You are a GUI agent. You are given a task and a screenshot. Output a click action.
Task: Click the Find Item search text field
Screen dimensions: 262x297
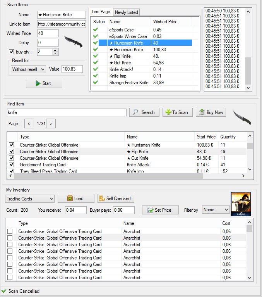[x=67, y=112]
